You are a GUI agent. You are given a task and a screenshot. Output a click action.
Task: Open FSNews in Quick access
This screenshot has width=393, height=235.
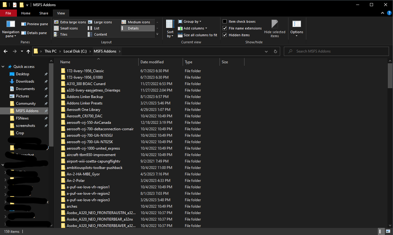[x=22, y=118]
